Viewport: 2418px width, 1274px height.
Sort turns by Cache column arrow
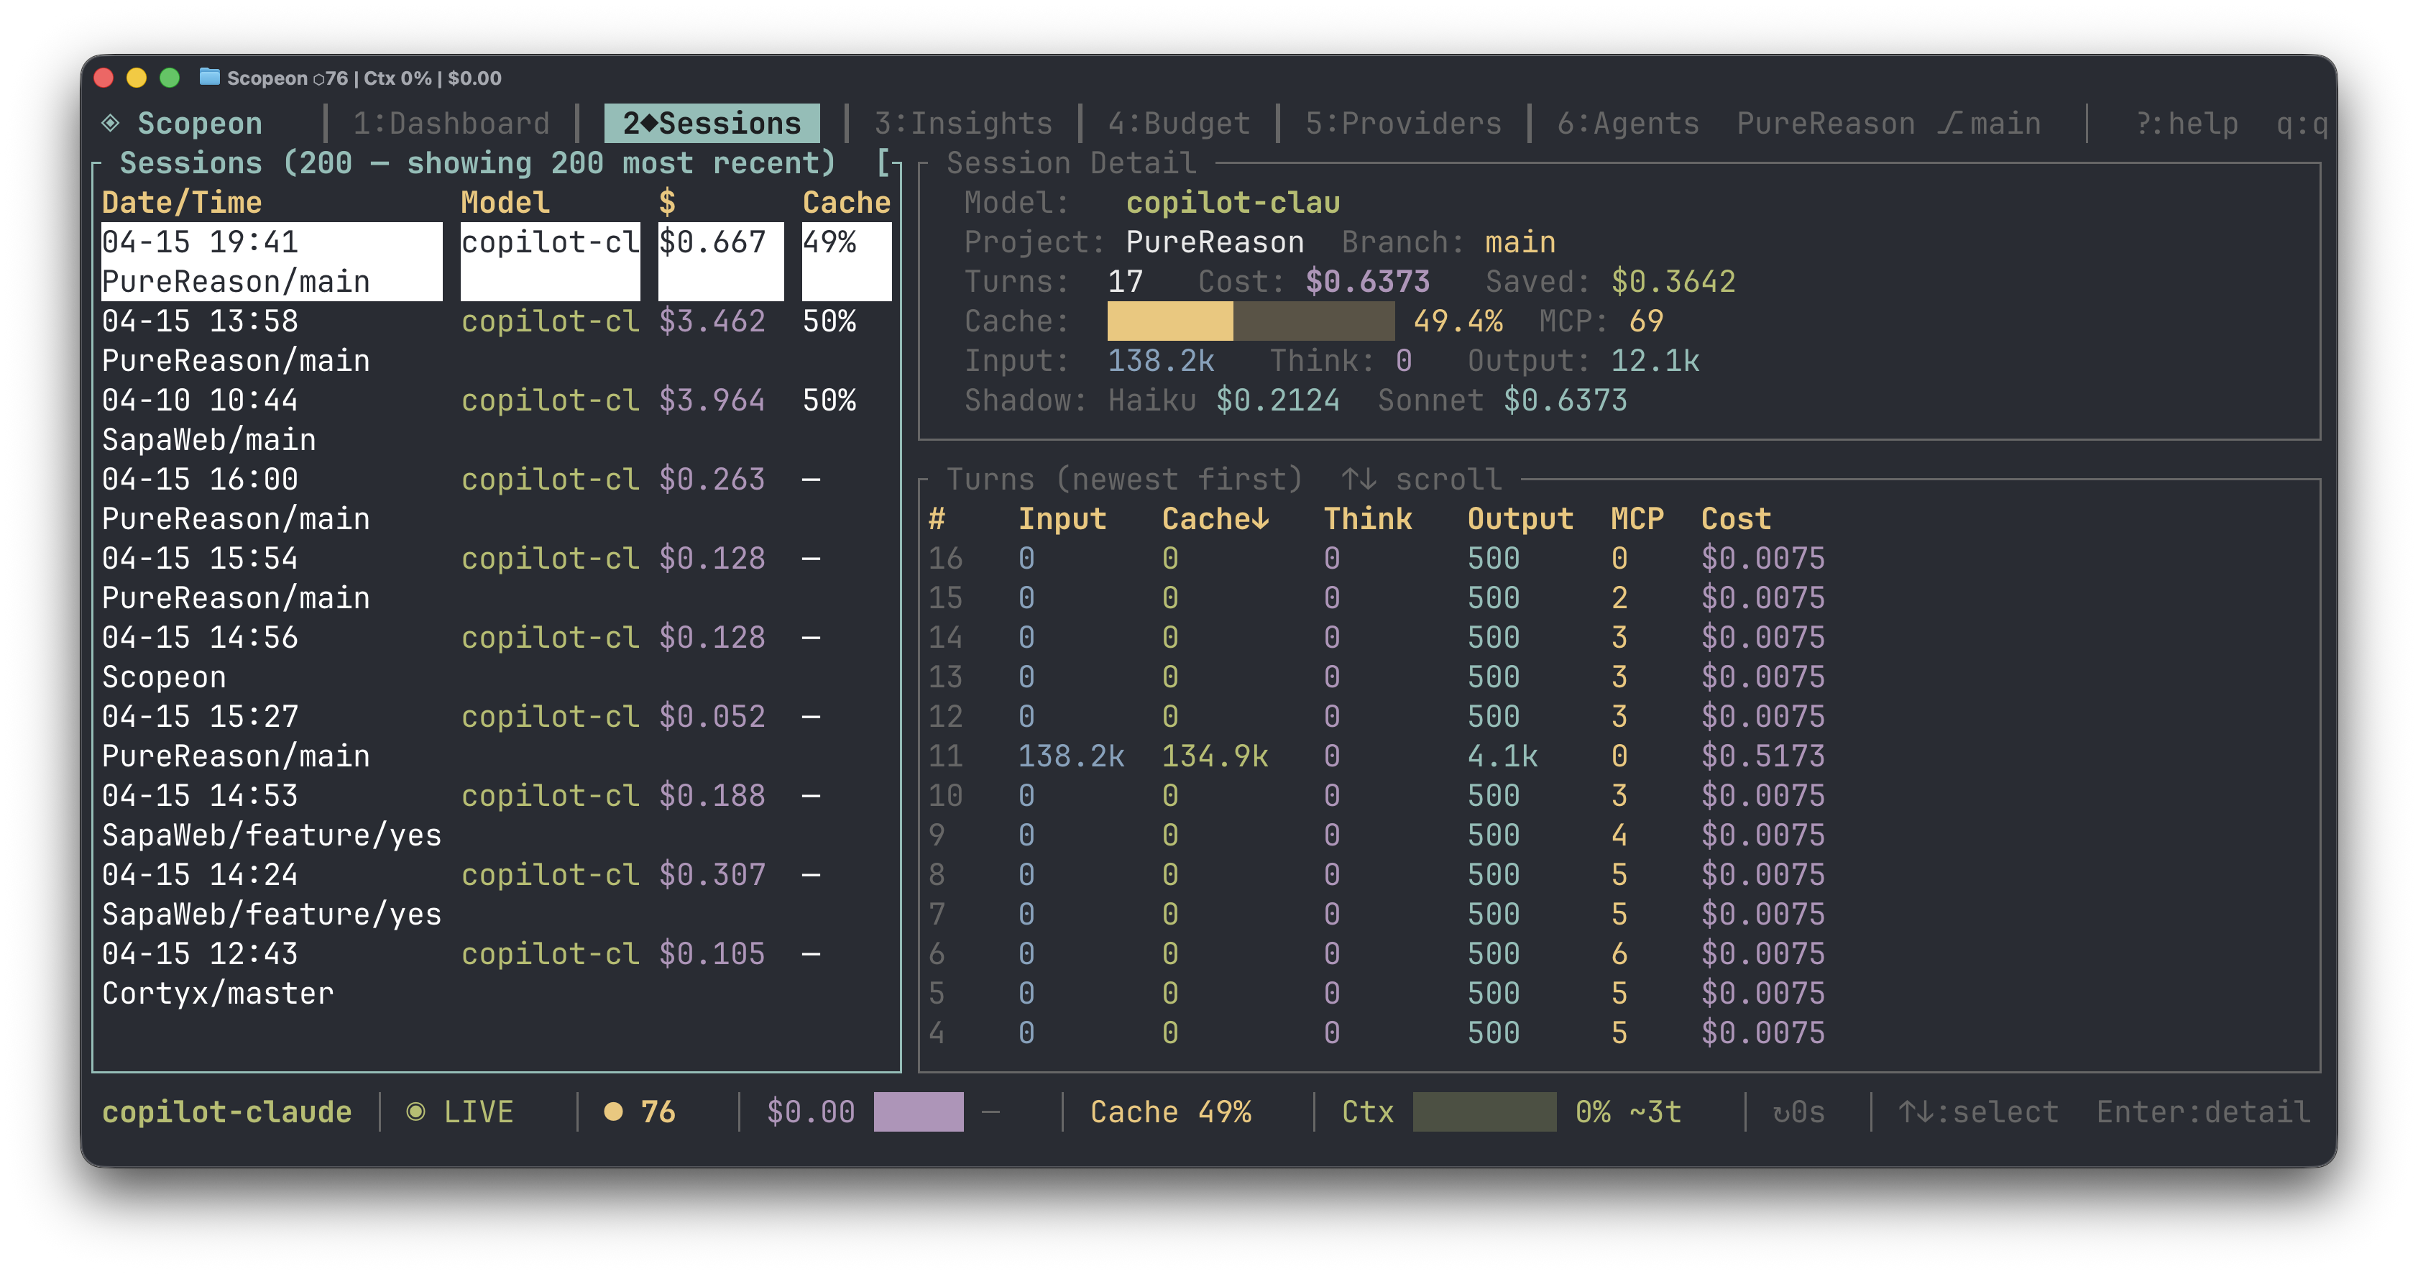pos(1261,518)
